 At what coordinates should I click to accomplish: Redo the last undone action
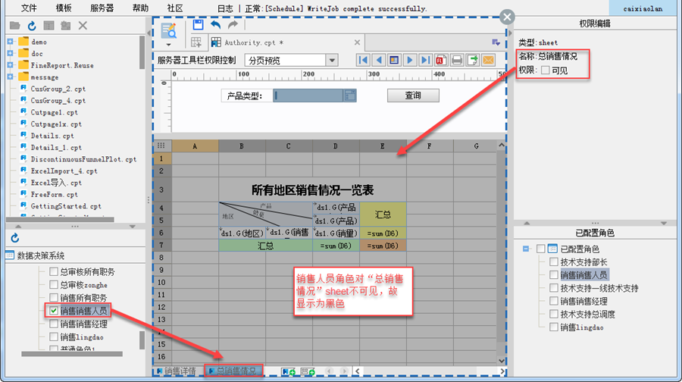pos(233,25)
